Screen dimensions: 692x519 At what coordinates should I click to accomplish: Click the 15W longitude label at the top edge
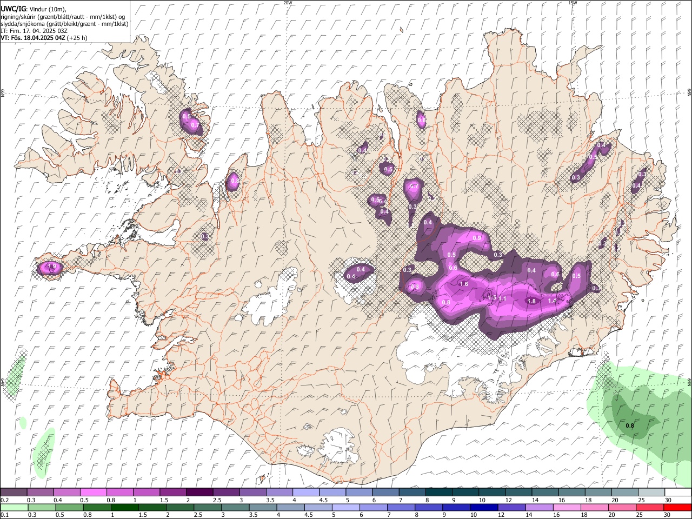(x=573, y=3)
